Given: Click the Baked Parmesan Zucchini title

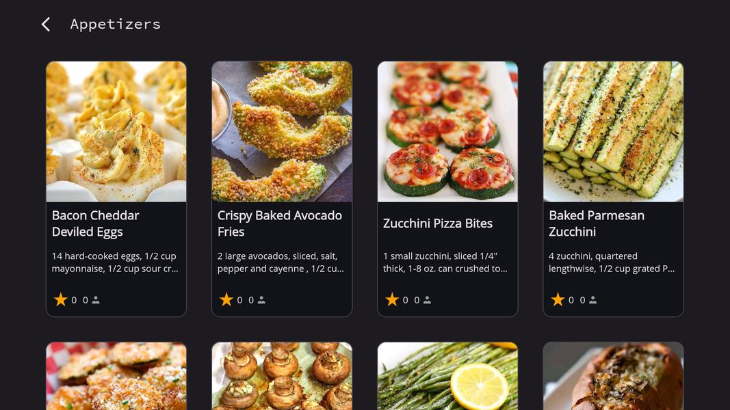Looking at the screenshot, I should point(597,223).
